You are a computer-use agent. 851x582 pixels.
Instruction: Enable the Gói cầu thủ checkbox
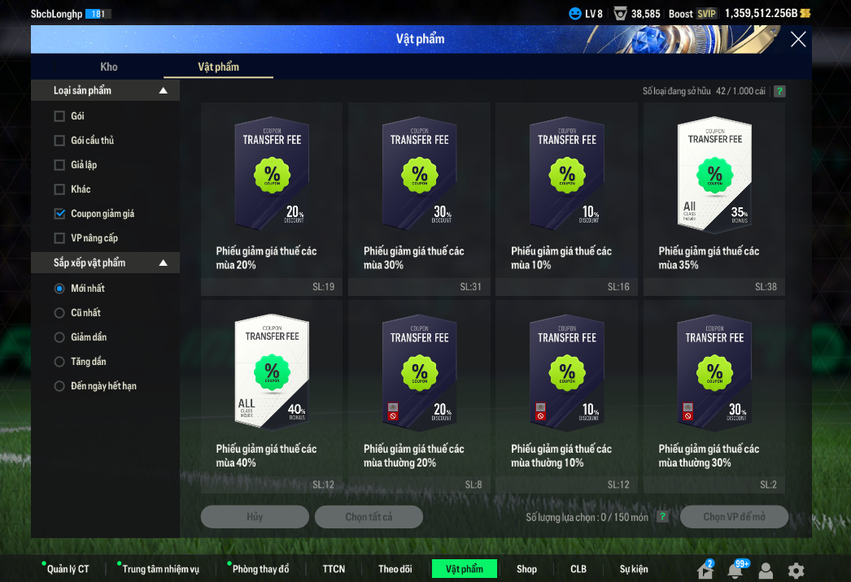coord(59,141)
